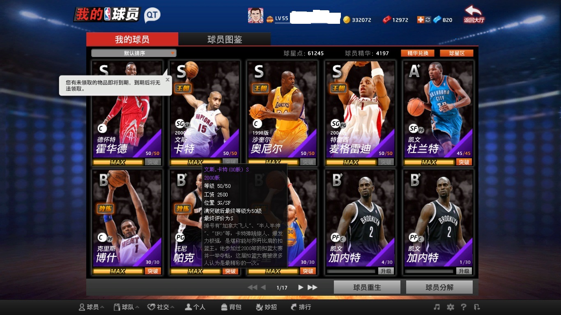Click the S grade on 麦格雷迪 card
Viewport: 561px width, 315px height.
click(337, 72)
